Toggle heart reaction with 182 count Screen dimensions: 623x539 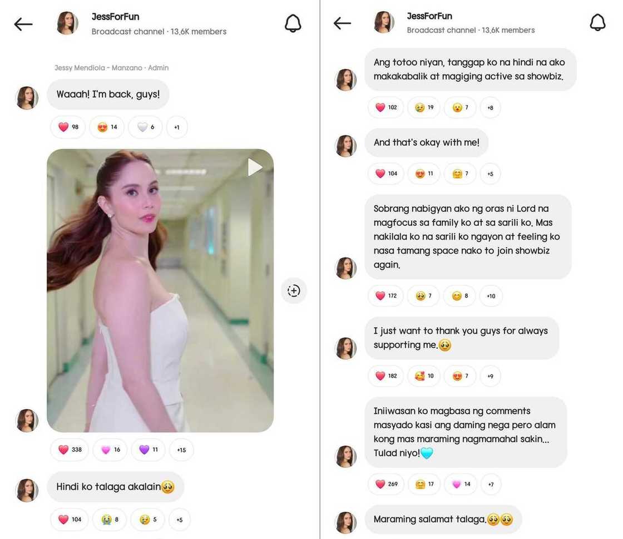(x=386, y=376)
